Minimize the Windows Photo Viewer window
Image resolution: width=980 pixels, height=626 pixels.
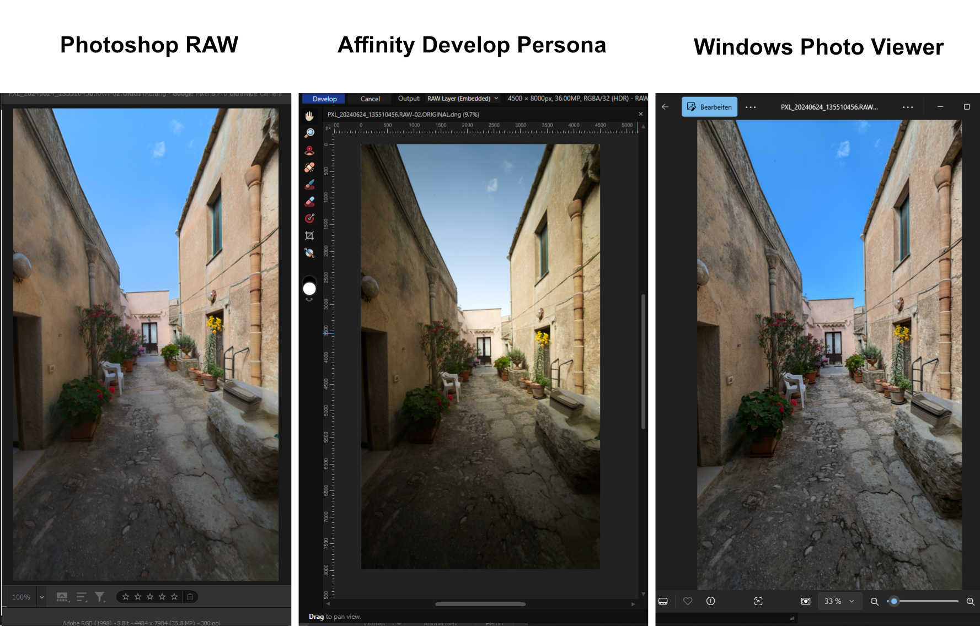pyautogui.click(x=940, y=107)
